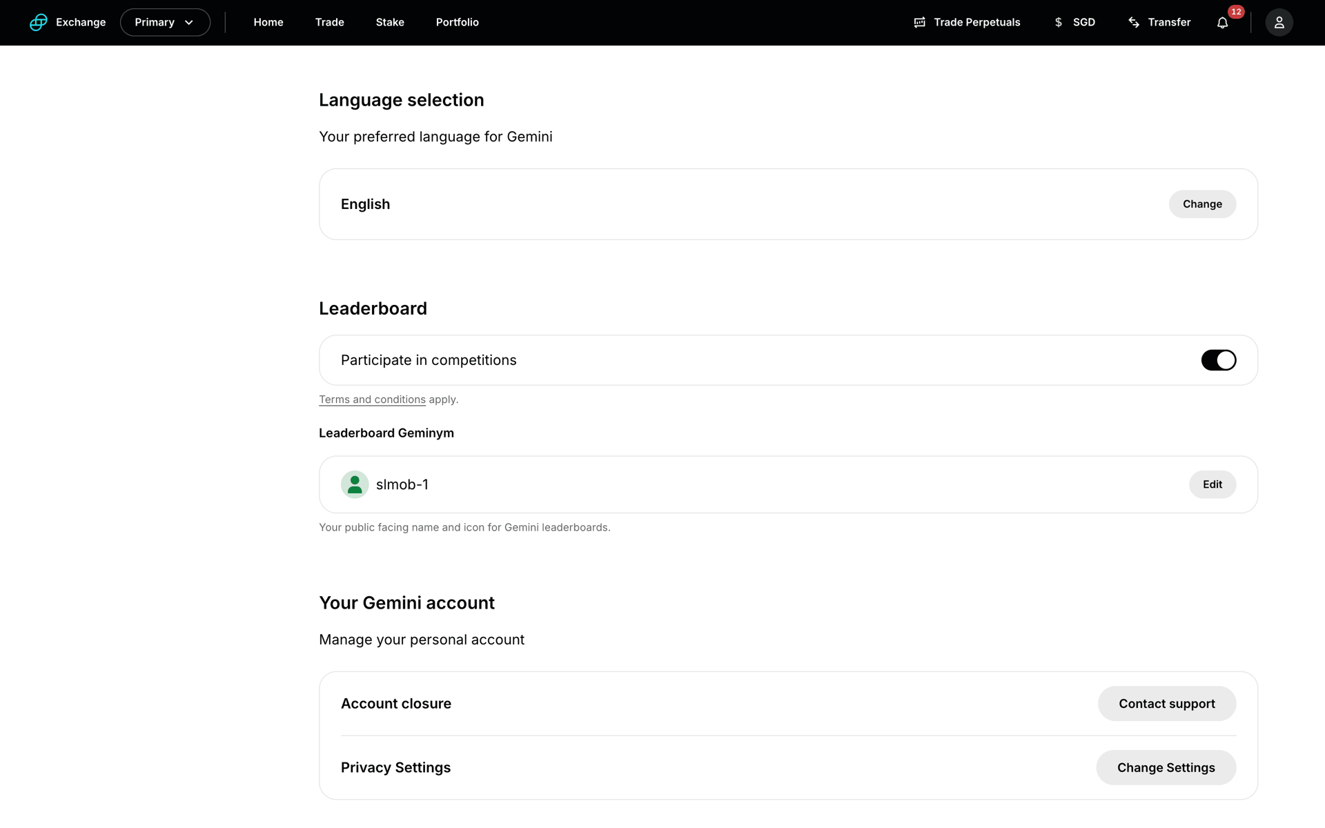1325x828 pixels.
Task: Click the green slmob-1 avatar icon
Action: coord(355,484)
